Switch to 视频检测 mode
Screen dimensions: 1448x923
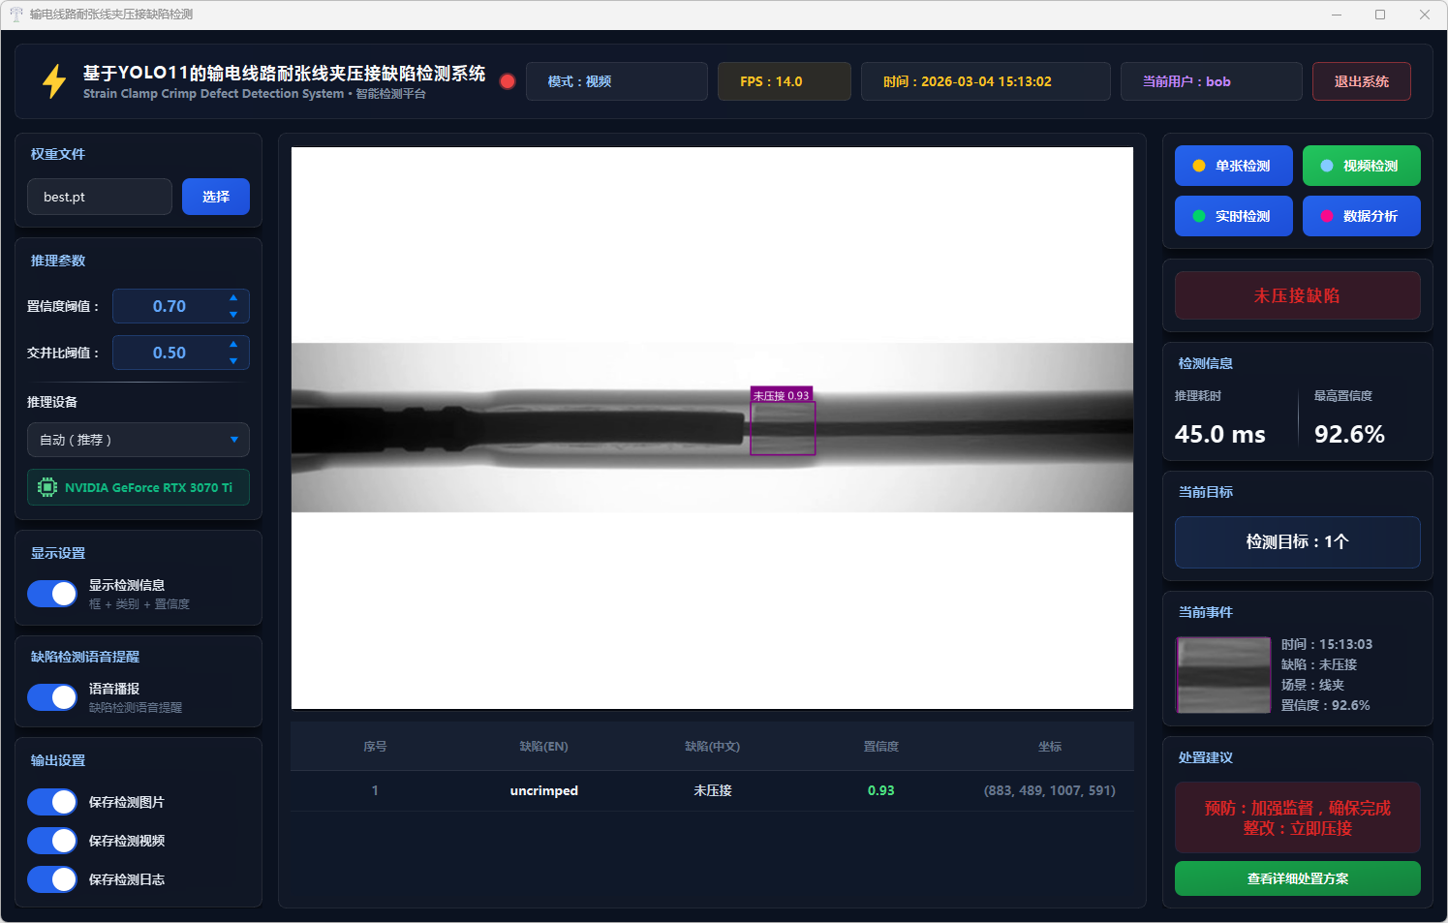1361,166
